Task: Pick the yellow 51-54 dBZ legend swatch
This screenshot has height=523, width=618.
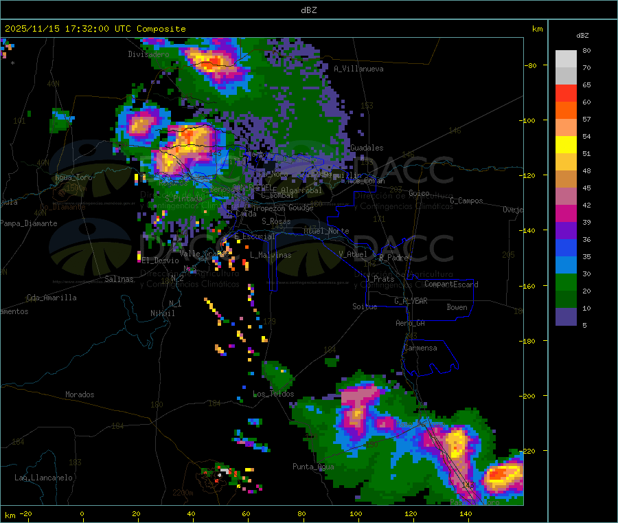Action: tap(566, 145)
